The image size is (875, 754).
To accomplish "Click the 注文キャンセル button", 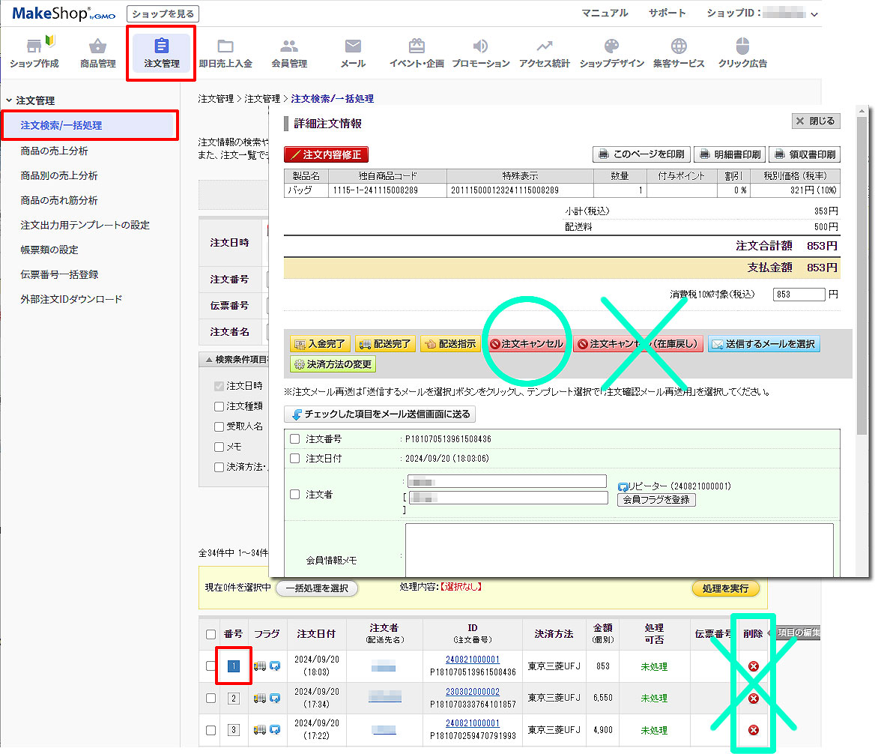I will 526,344.
